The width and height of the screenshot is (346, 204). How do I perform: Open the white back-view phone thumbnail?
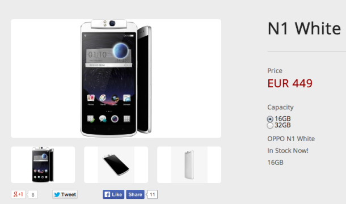(x=189, y=165)
